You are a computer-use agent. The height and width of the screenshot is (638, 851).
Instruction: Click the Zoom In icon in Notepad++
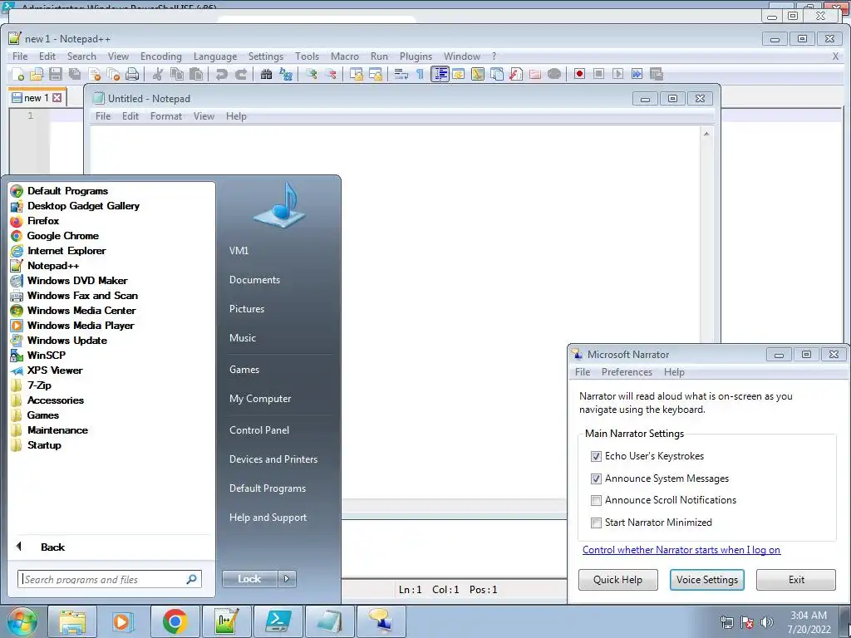coord(311,74)
